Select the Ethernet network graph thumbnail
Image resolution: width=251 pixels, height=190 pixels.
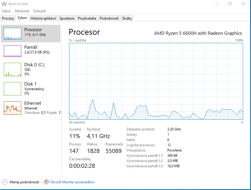point(13,108)
